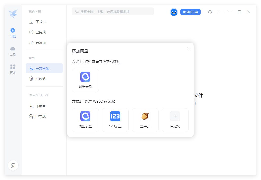Viewport: 261px width, 180px height.
Task: Open the phone transfer icon at bottom left
Action: click(13, 165)
